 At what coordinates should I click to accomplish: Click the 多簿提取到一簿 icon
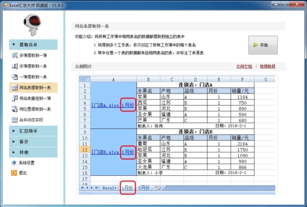15,56
